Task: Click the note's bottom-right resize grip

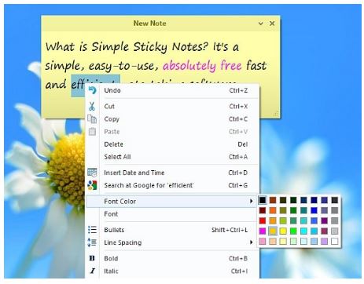Action: coord(276,114)
